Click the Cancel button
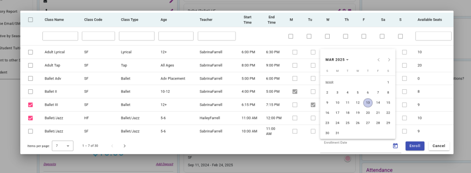The width and height of the screenshot is (471, 173). coord(439,146)
